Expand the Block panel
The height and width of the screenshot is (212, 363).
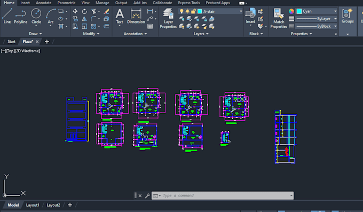(256, 34)
